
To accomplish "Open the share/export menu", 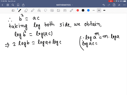I will click(23, 5).
